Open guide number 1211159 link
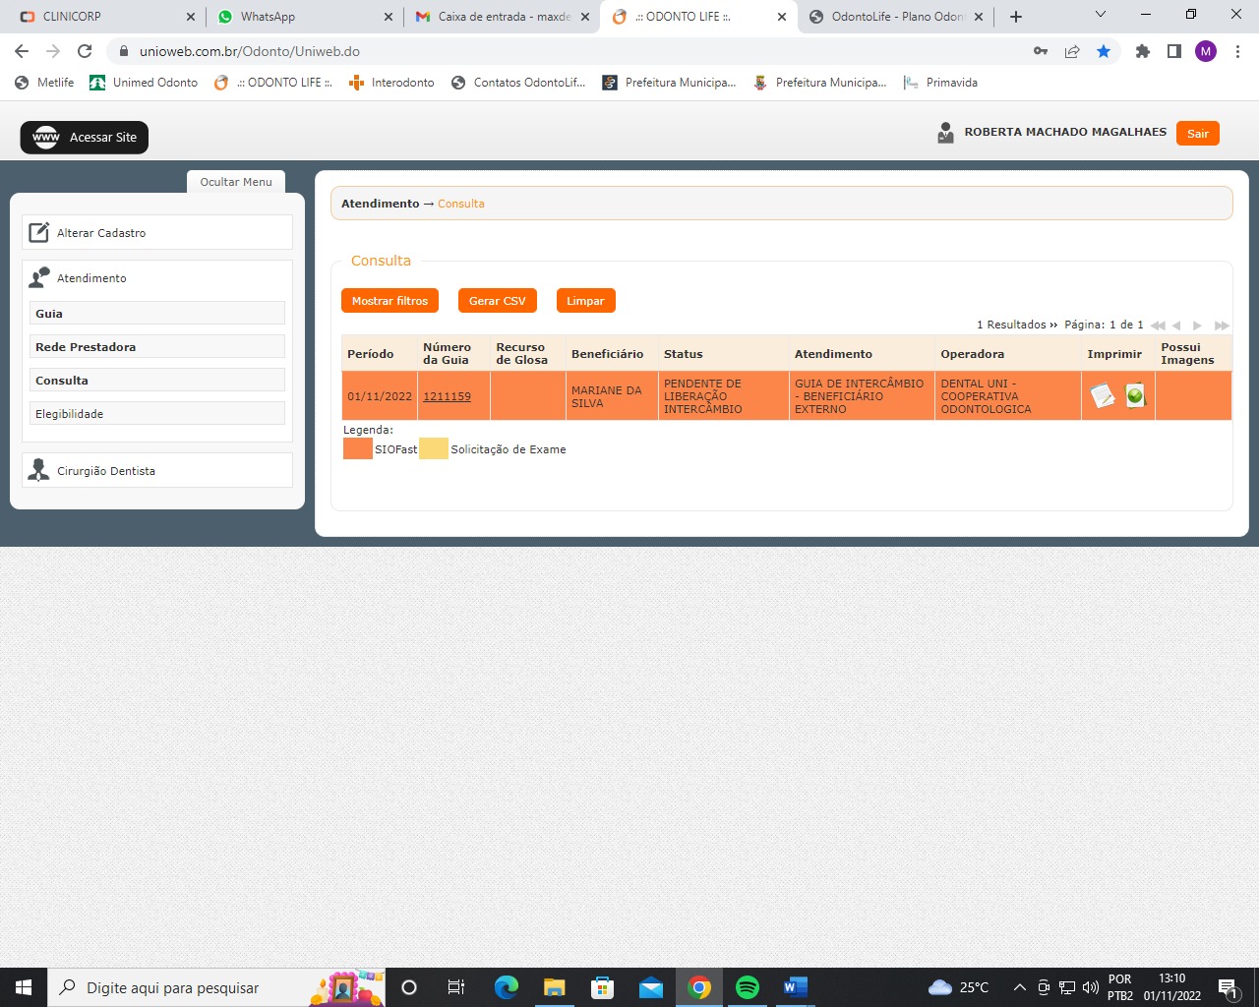1259x1007 pixels. [x=447, y=396]
